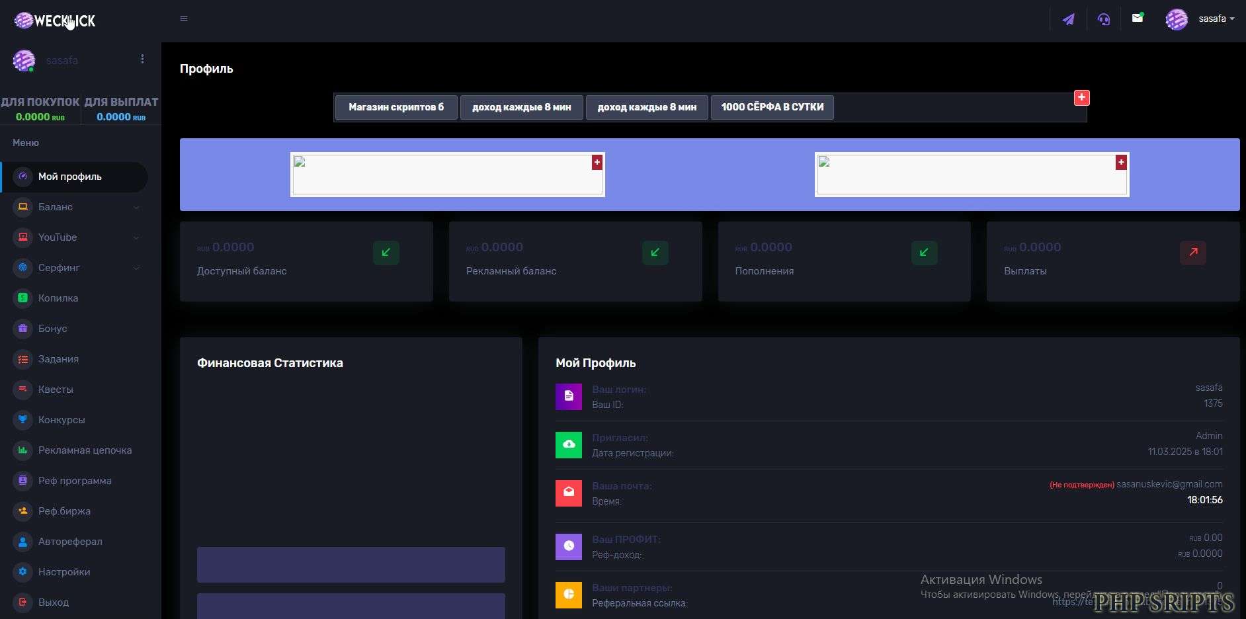This screenshot has width=1246, height=619.
Task: Click the right banner ad placeholder
Action: tap(971, 175)
